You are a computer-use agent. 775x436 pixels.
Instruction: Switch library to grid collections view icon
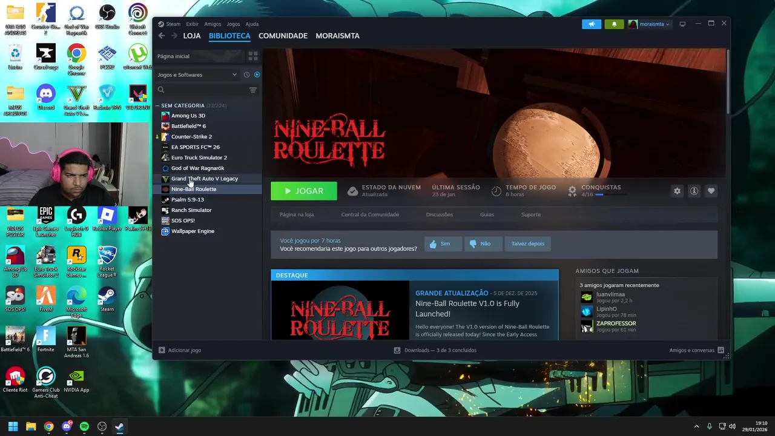click(x=253, y=56)
